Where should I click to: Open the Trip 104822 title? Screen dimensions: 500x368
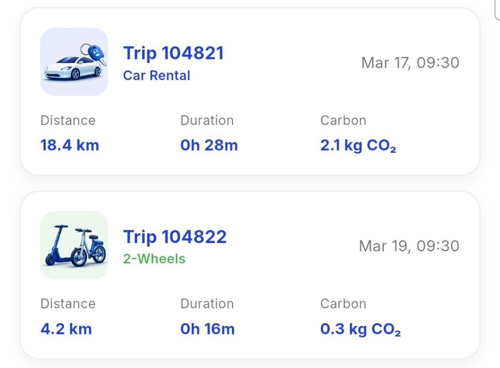pyautogui.click(x=175, y=237)
